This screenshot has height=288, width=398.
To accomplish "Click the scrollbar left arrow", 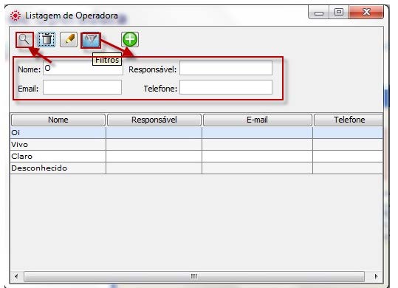I will [16, 276].
